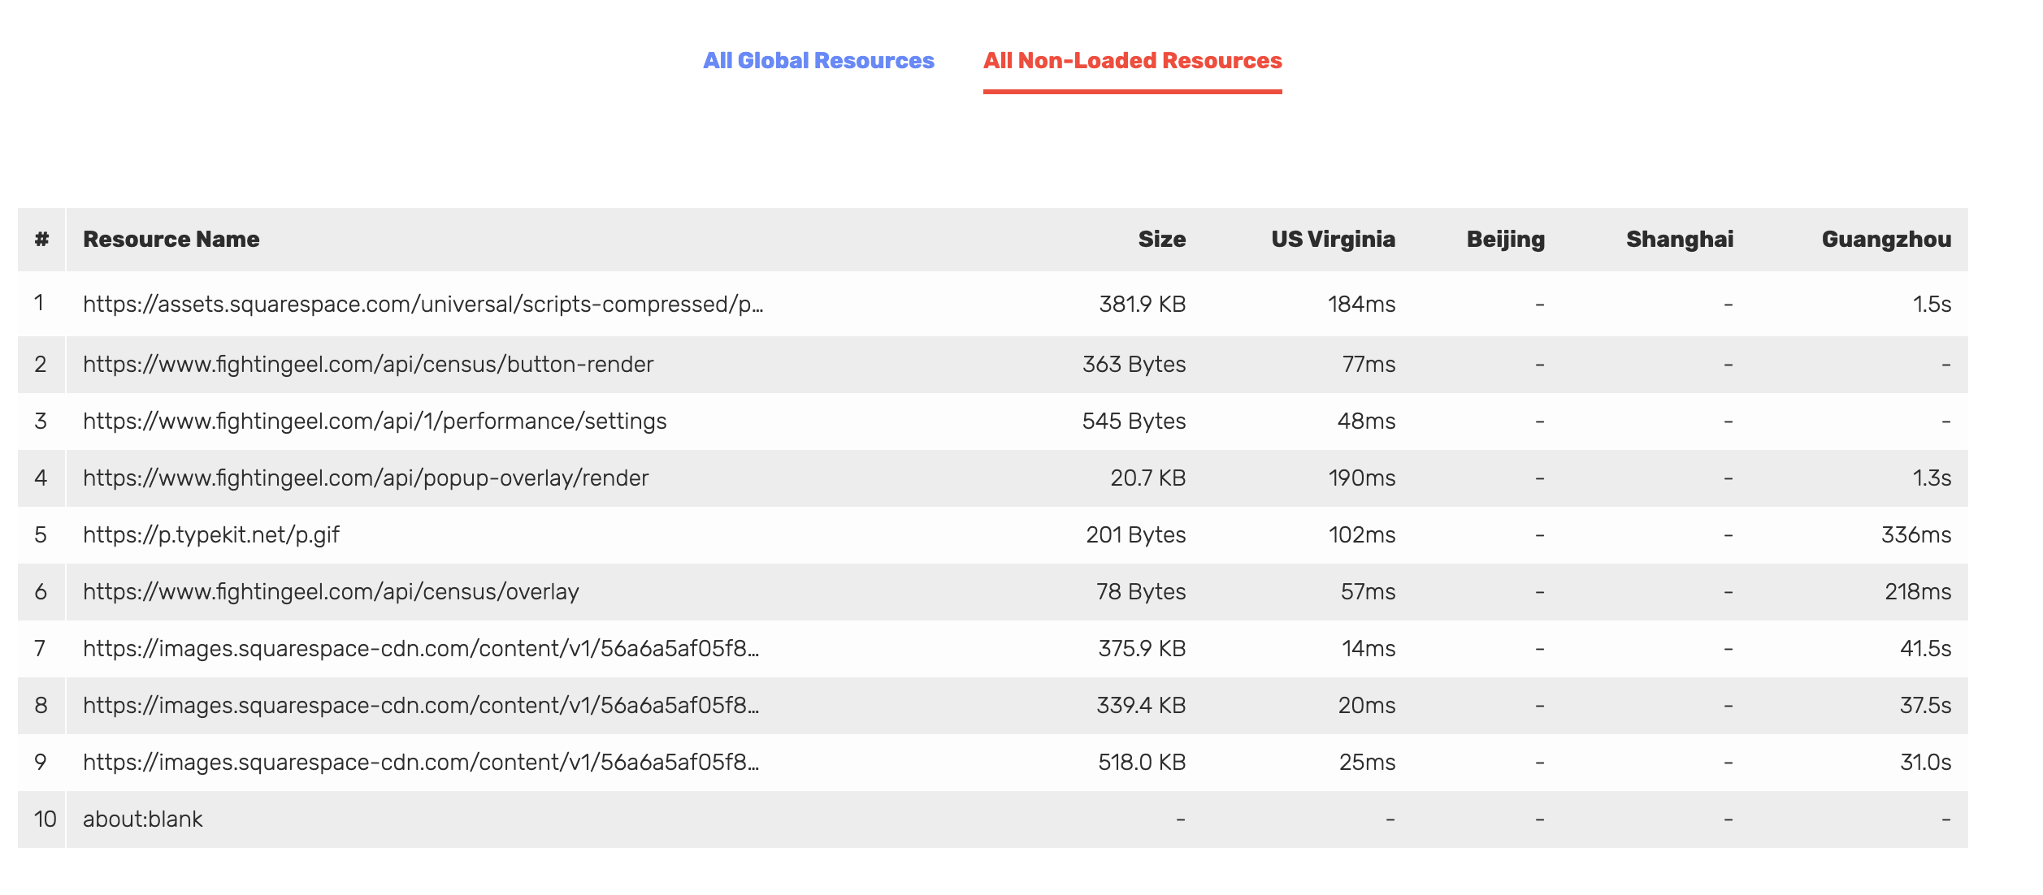The image size is (2043, 895).
Task: Open the census/button-render resource URL
Action: tap(368, 365)
